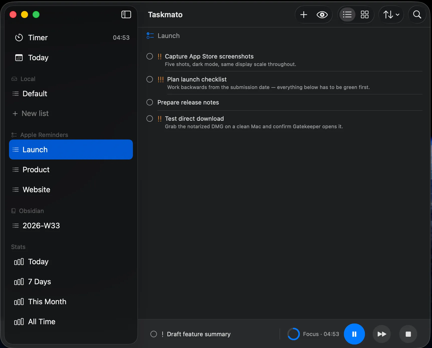432x348 pixels.
Task: Click list icon beside Product
Action: pos(16,170)
